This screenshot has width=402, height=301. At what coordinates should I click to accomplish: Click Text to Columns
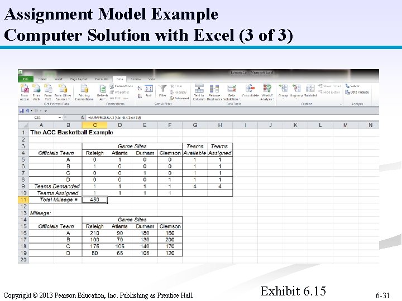[x=199, y=92]
